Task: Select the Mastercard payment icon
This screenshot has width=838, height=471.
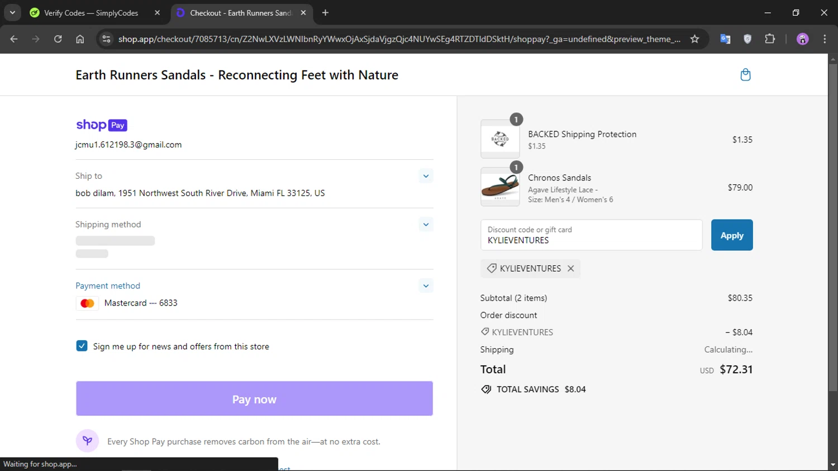Action: click(x=87, y=303)
